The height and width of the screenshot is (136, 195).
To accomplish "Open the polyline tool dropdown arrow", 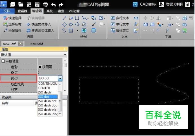I will (88, 18).
